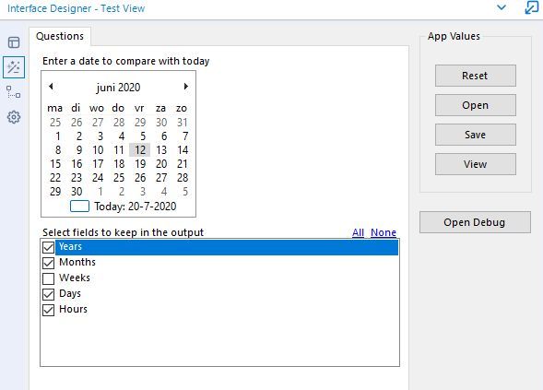The height and width of the screenshot is (390, 543).
Task: Jump to today via Today: 20-7-2020
Action: (x=135, y=207)
